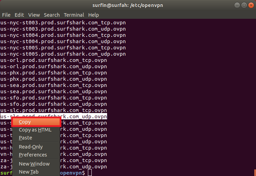Screen dimensions: 256x176
Task: Select Paste in the context menu
Action: click(x=25, y=138)
